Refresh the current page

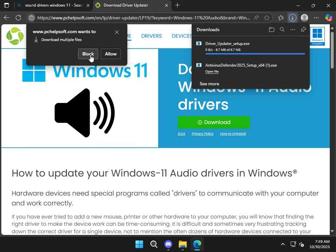18,18
